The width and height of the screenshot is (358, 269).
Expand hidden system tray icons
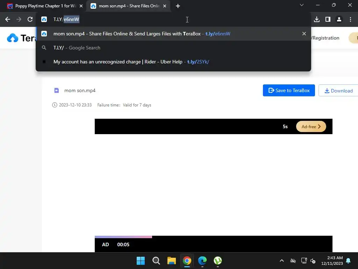point(282,261)
